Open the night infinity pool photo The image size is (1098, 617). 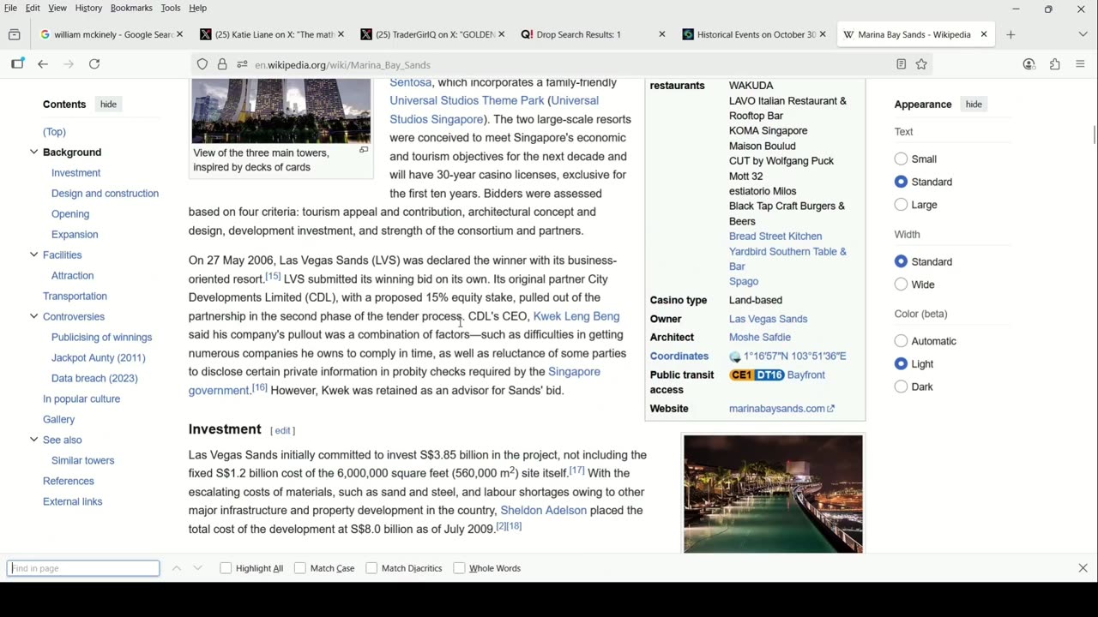pyautogui.click(x=773, y=494)
